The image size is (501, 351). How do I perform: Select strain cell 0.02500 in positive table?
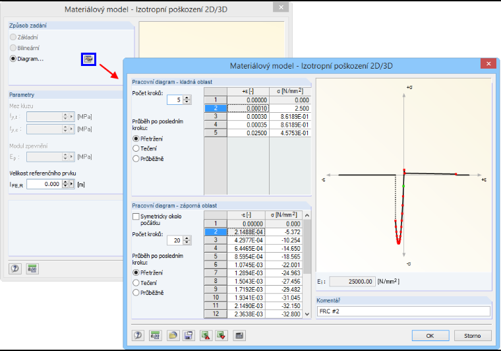(248, 133)
